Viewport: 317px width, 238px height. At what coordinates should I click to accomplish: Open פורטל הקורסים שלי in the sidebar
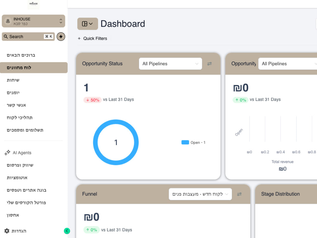26,203
